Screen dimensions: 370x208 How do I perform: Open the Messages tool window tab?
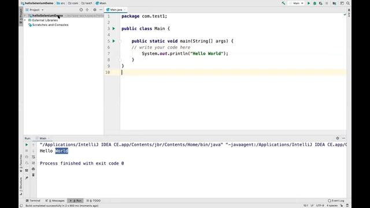[x=55, y=200]
